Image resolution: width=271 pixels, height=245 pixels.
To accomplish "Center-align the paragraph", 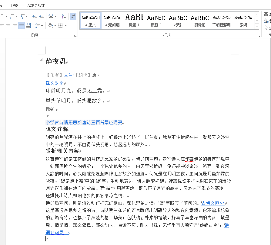I will [x=8, y=26].
